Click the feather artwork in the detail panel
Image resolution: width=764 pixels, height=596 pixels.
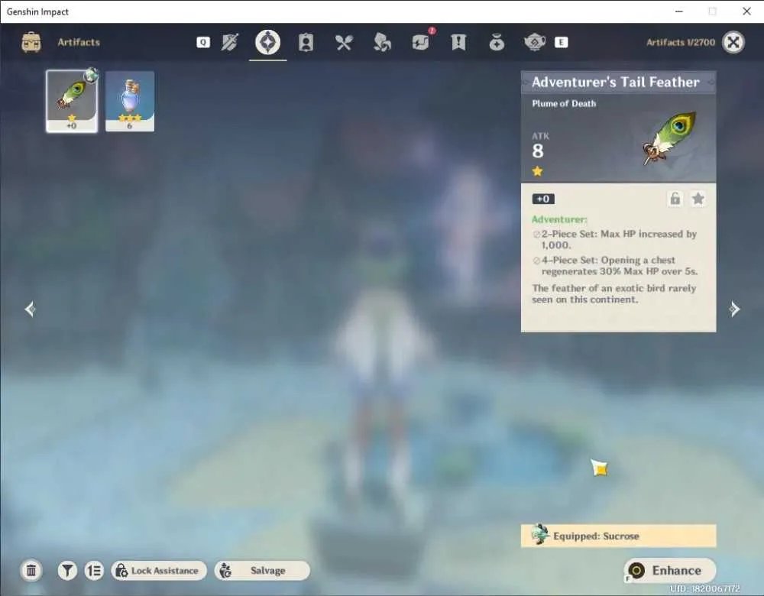pyautogui.click(x=668, y=139)
